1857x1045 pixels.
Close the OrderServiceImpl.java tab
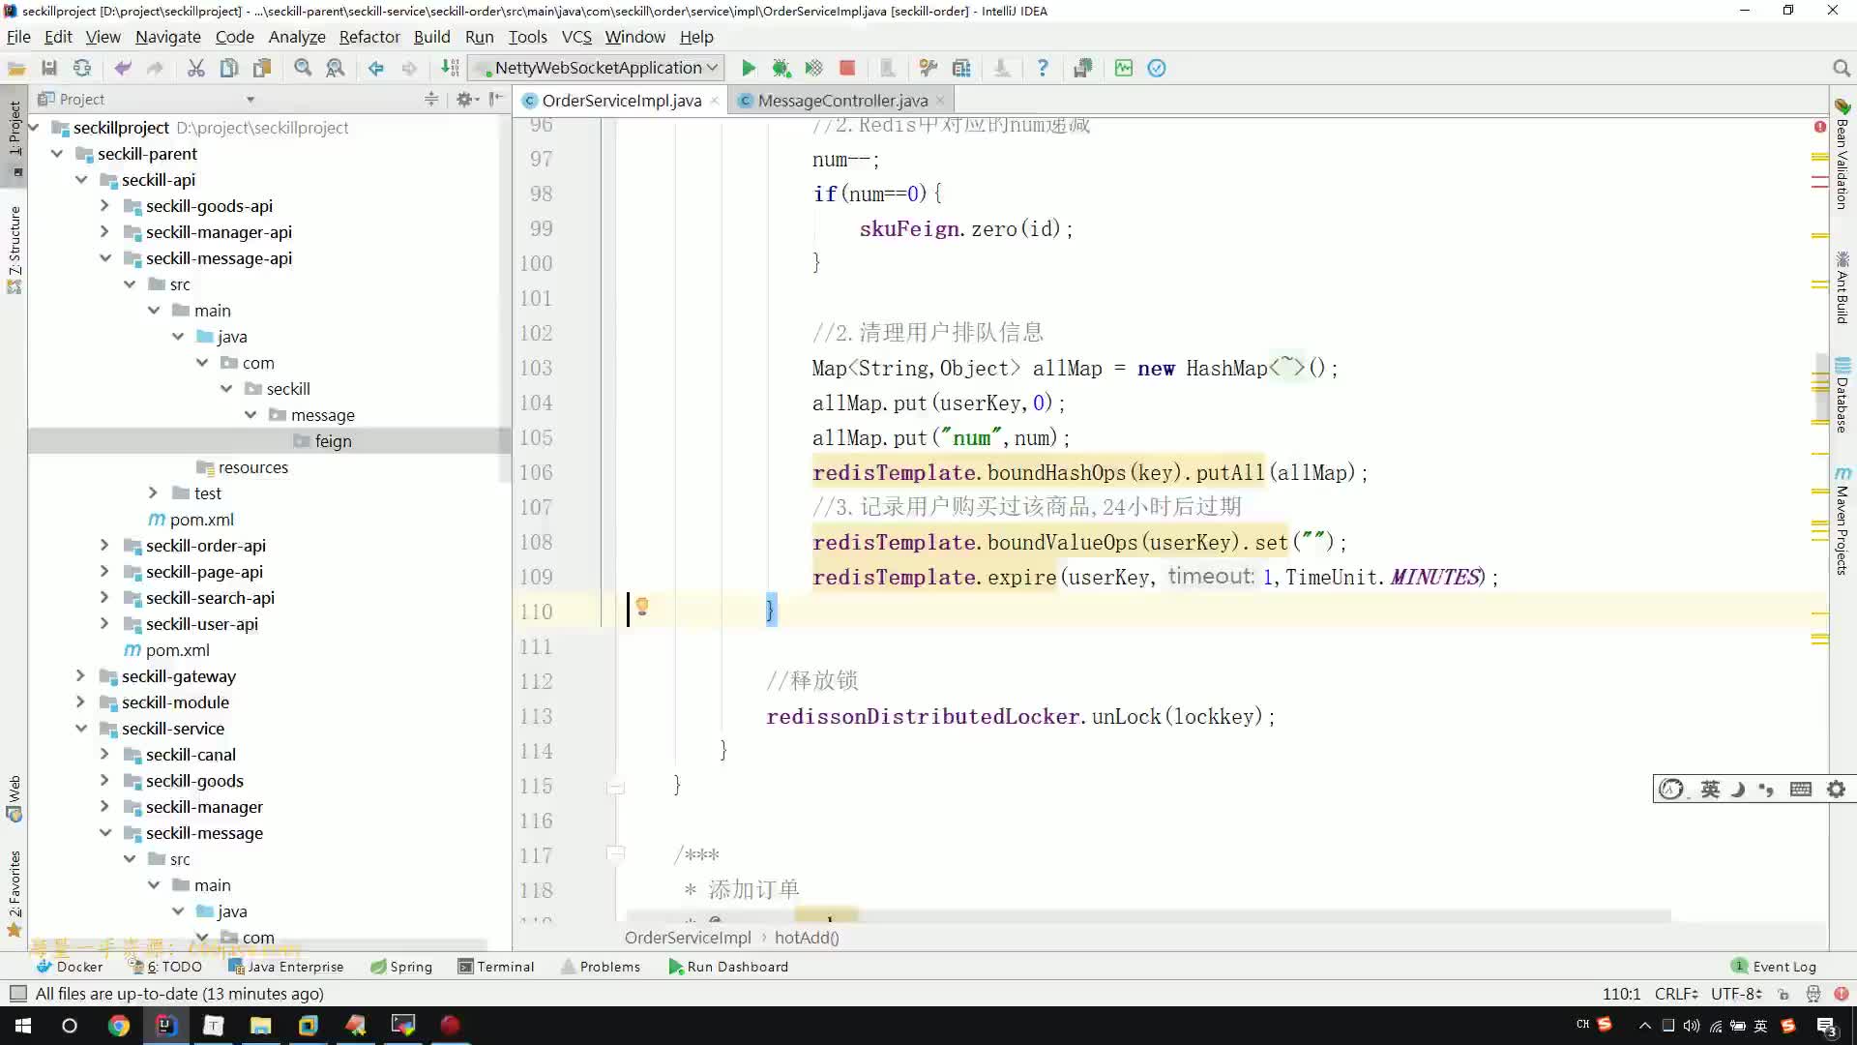pyautogui.click(x=715, y=101)
